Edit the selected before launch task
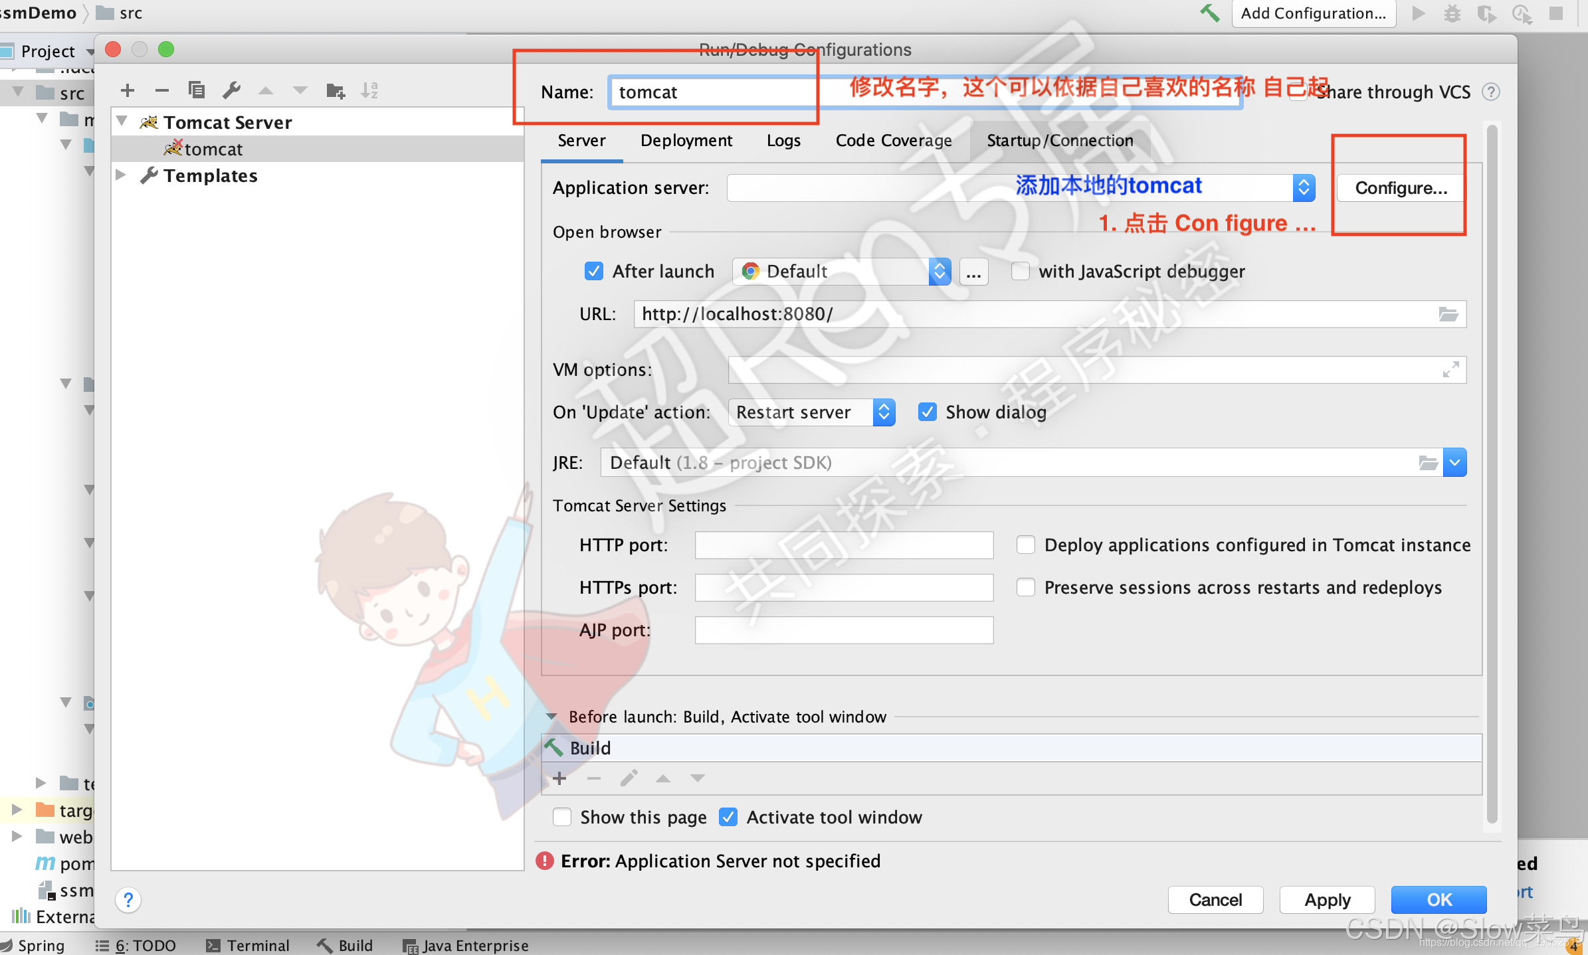1588x955 pixels. tap(629, 778)
